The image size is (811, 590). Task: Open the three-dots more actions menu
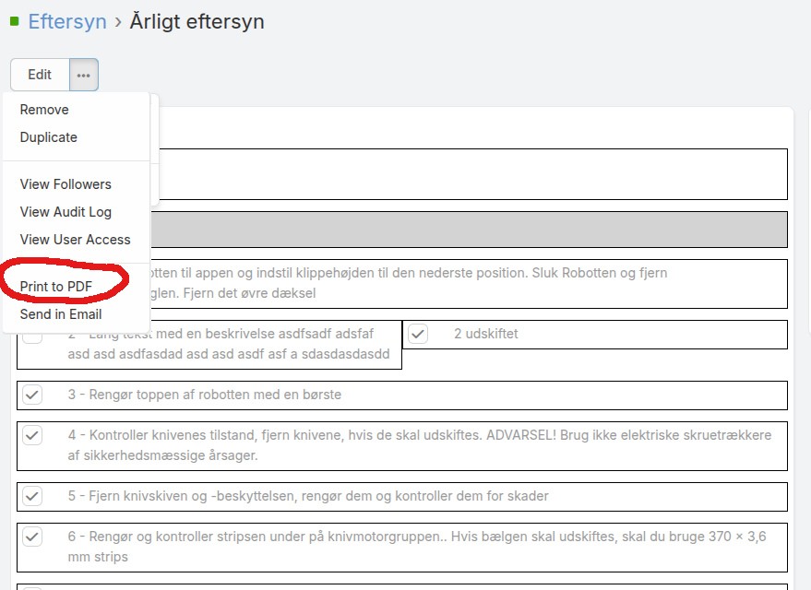coord(84,75)
